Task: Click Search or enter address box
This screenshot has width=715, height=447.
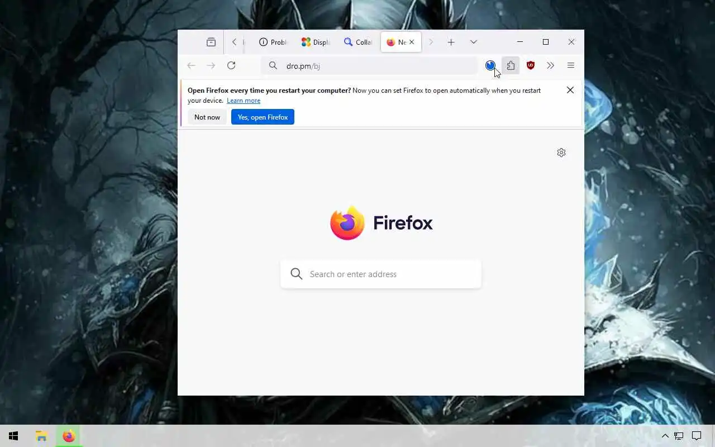Action: click(x=381, y=274)
